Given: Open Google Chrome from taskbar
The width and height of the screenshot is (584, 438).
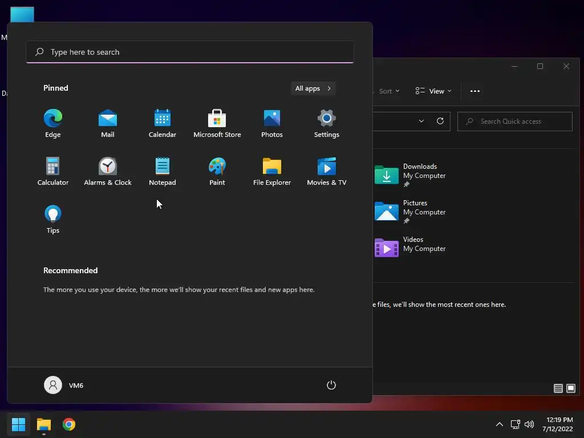Looking at the screenshot, I should 69,424.
